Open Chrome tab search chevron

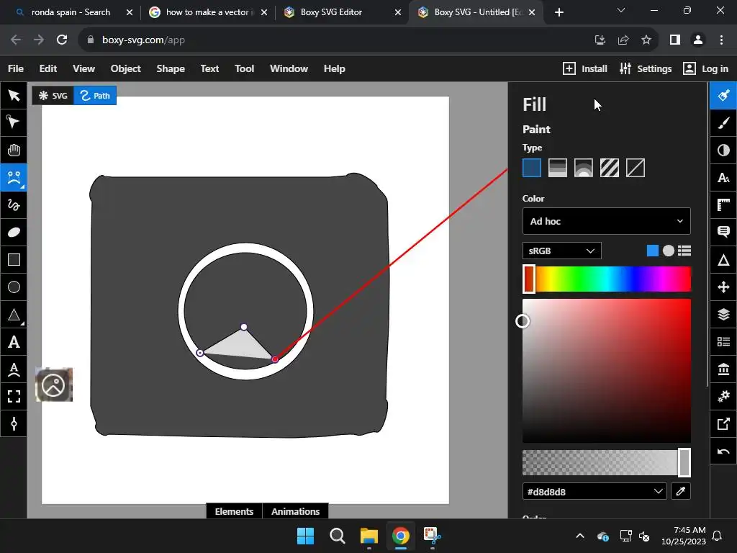(621, 10)
